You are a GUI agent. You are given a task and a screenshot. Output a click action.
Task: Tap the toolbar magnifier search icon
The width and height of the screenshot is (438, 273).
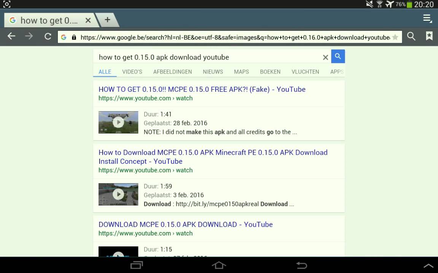[411, 36]
